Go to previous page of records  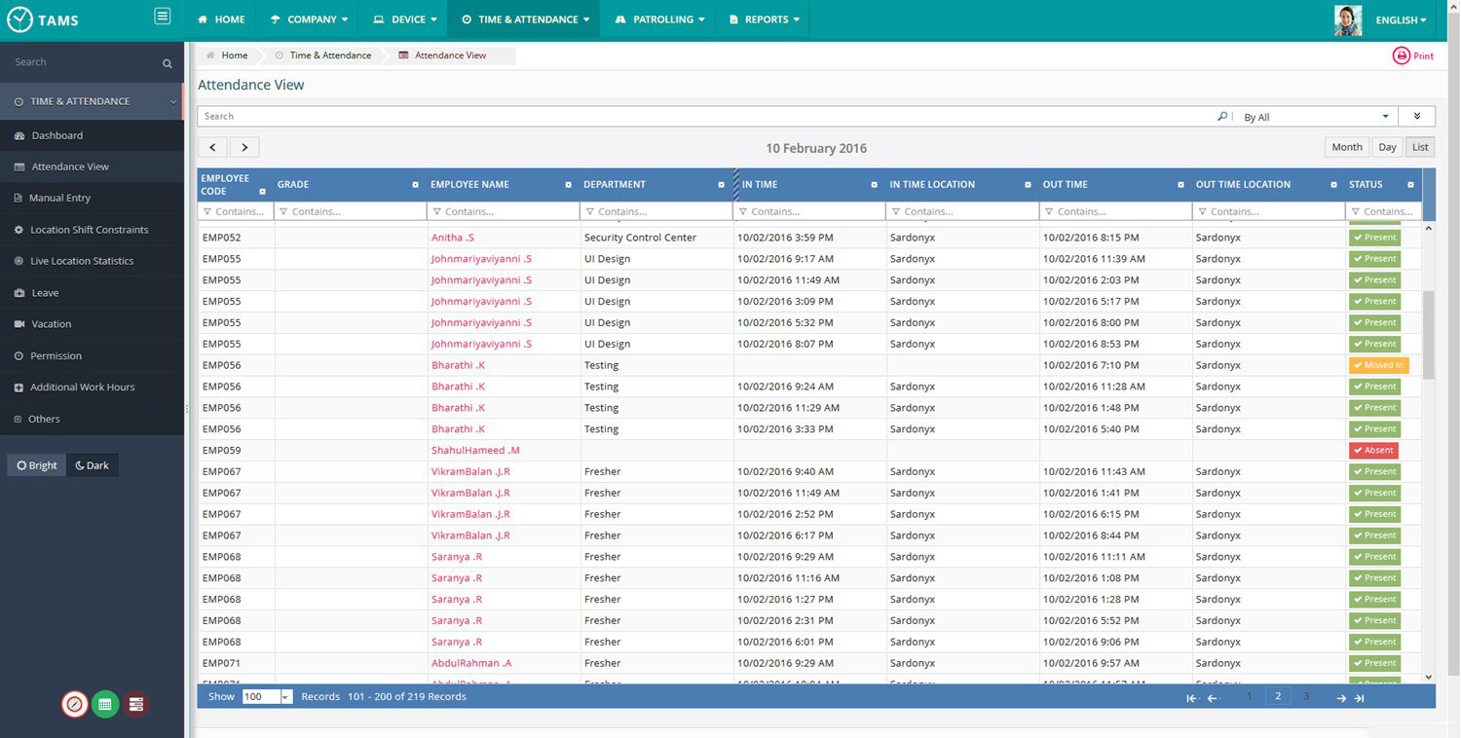click(x=1213, y=698)
